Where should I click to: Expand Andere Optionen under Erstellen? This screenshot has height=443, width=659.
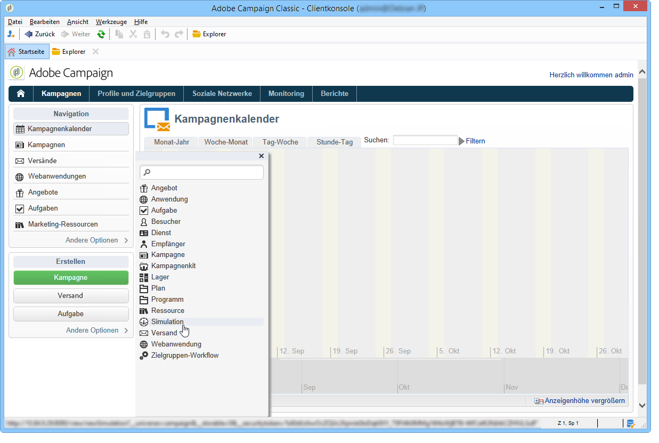[x=97, y=331]
